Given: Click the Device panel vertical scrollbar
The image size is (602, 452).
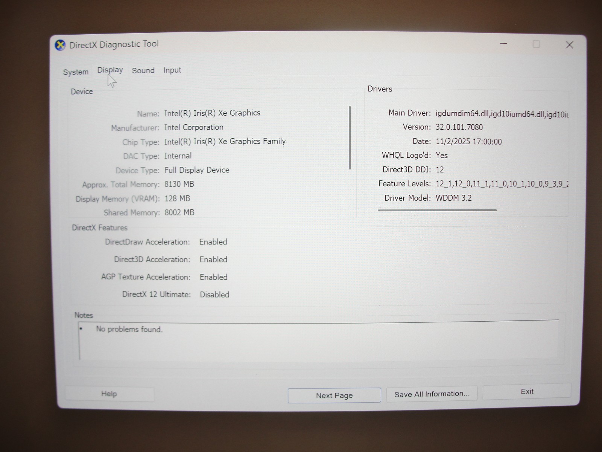Looking at the screenshot, I should click(350, 138).
